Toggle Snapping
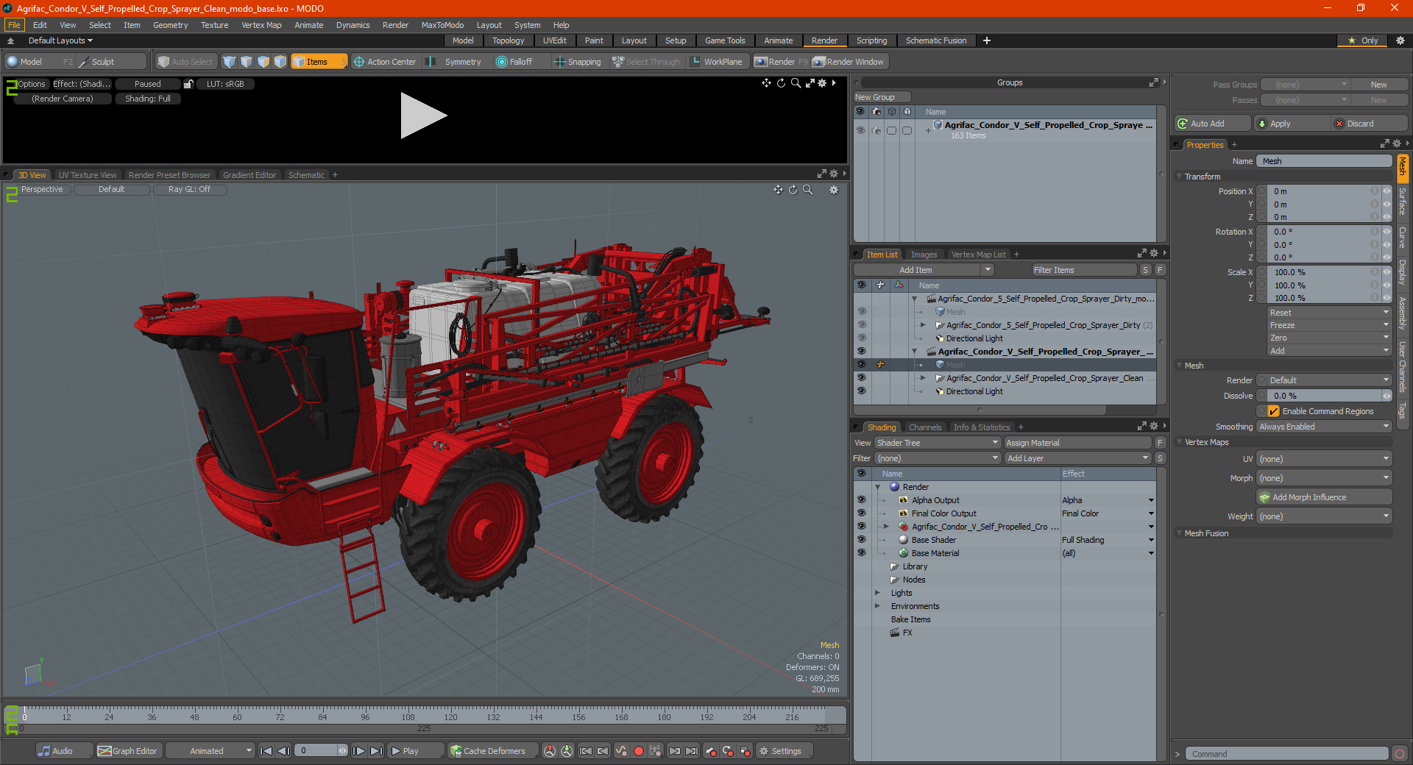 coord(578,62)
